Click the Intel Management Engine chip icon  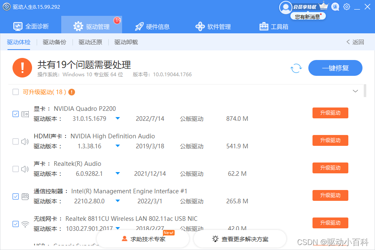coord(25,197)
